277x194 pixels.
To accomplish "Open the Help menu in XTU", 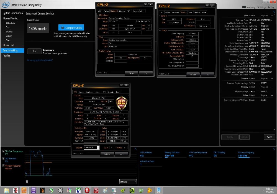I will click(x=271, y=7).
